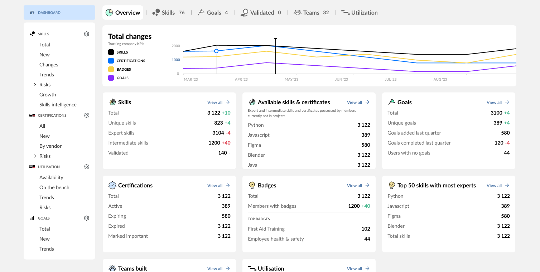Open Certifications section settings gear

coord(87,115)
